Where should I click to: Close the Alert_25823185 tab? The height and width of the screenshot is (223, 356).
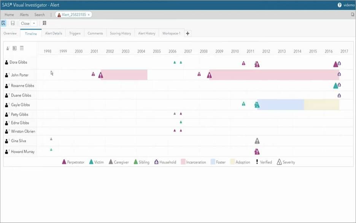pyautogui.click(x=89, y=15)
